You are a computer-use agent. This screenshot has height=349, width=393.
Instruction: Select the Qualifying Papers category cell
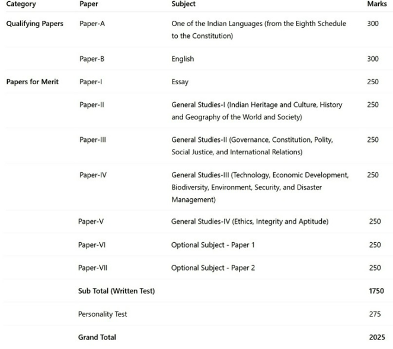pyautogui.click(x=34, y=24)
